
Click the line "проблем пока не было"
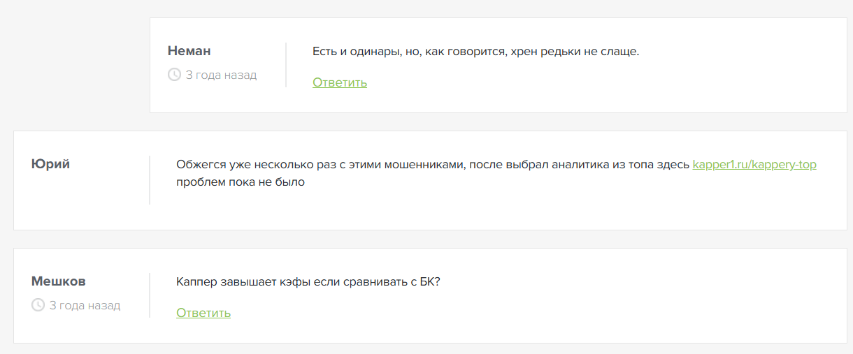click(x=241, y=183)
